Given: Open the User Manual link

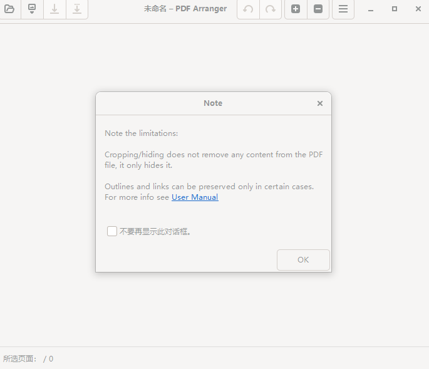Looking at the screenshot, I should pos(195,197).
